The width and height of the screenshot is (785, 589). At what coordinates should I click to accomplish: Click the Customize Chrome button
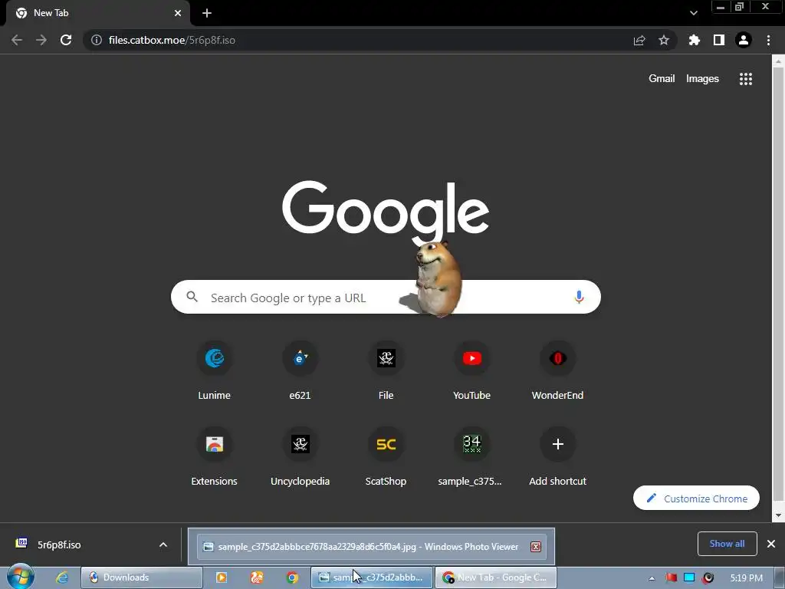(x=696, y=499)
